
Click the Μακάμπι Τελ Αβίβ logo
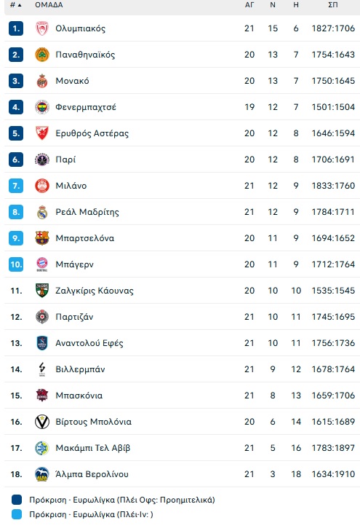pyautogui.click(x=42, y=448)
